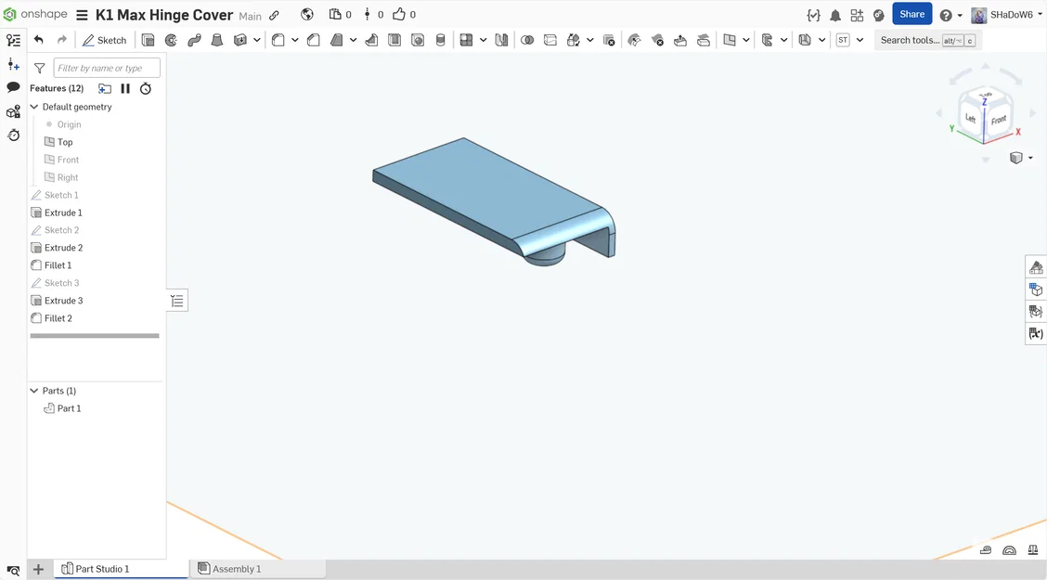Select the Shell tool icon
Image resolution: width=1047 pixels, height=580 pixels.
394,40
